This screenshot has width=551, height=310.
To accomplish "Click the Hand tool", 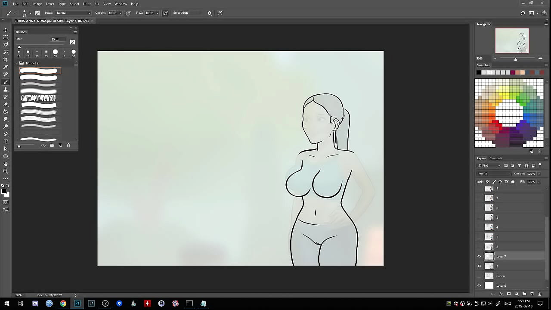I will coord(6,164).
